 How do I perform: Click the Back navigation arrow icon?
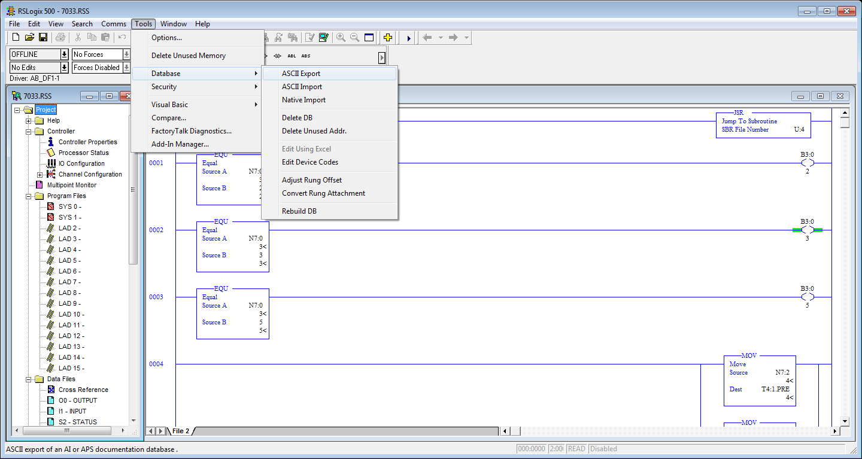(427, 37)
